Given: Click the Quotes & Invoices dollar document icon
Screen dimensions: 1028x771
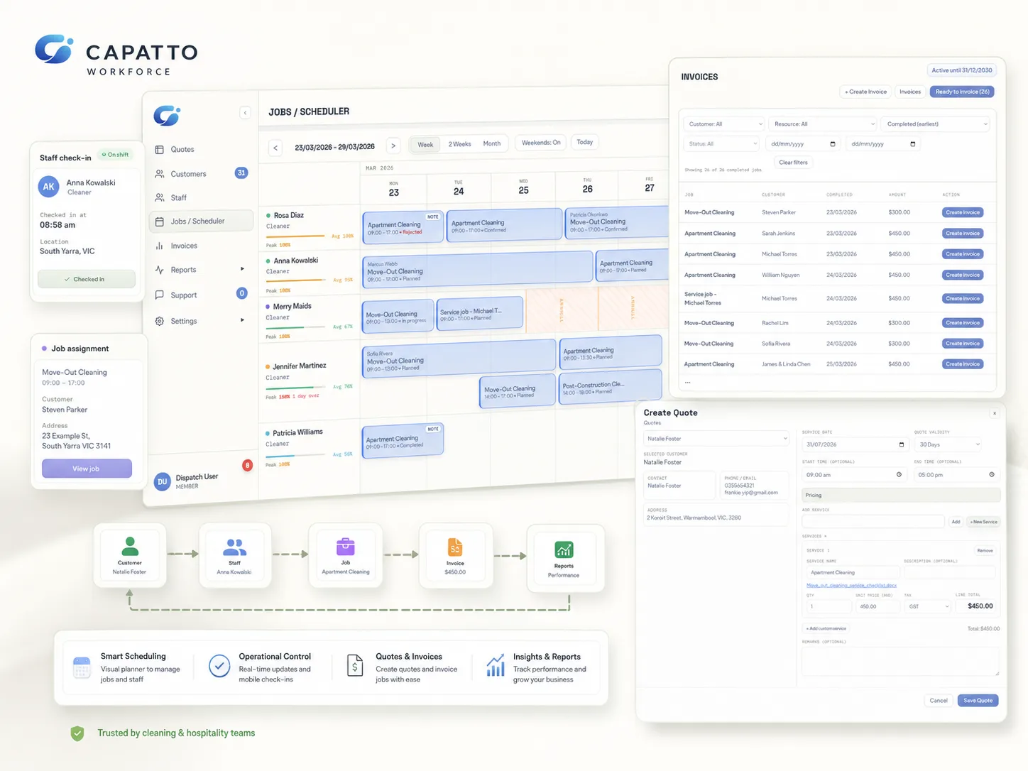Looking at the screenshot, I should [x=355, y=666].
